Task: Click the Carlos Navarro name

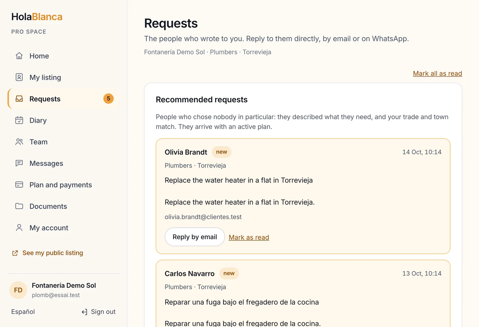Action: (x=190, y=273)
